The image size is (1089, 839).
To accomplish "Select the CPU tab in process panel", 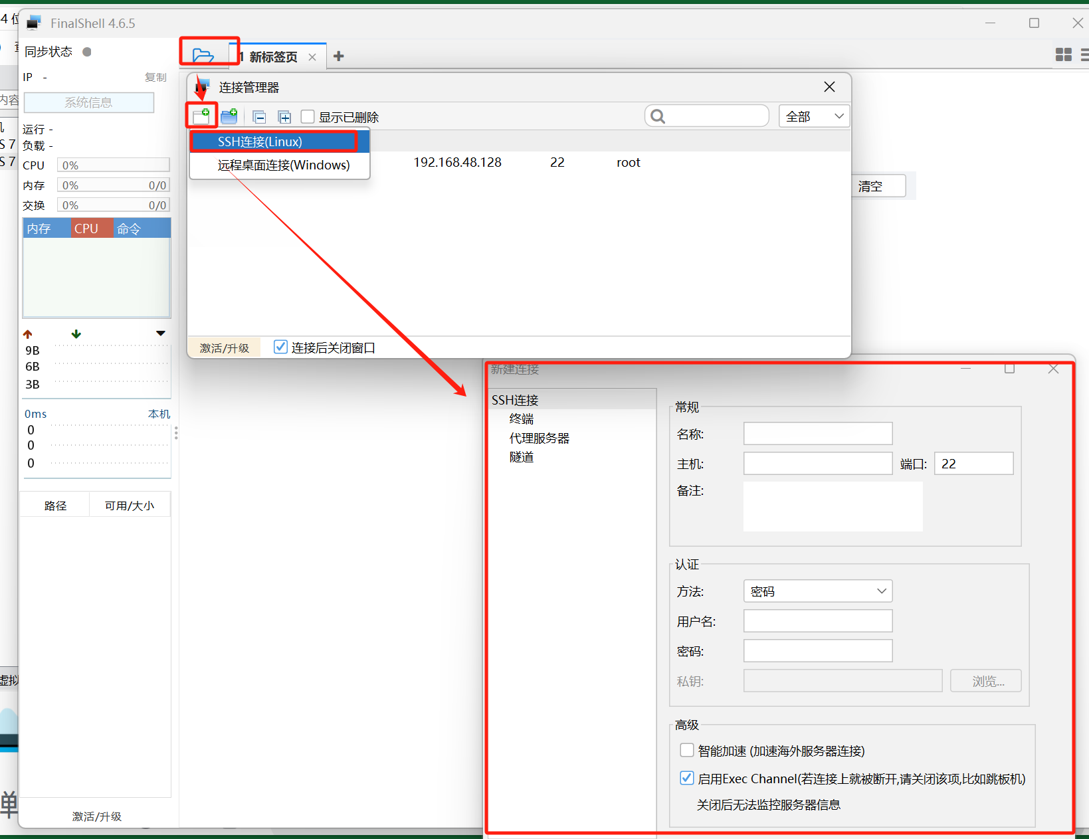I will point(92,229).
